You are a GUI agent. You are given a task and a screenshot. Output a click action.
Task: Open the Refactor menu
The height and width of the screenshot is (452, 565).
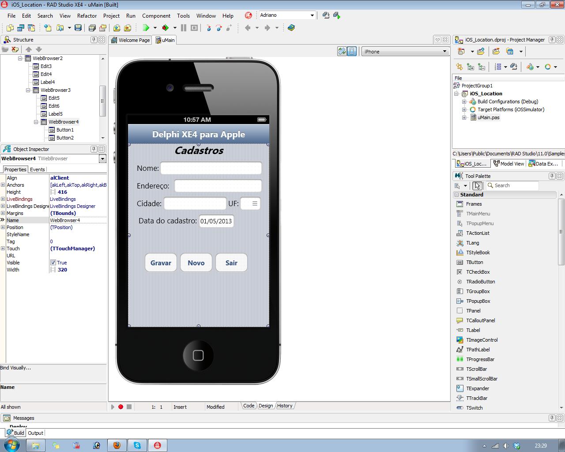[x=87, y=15]
